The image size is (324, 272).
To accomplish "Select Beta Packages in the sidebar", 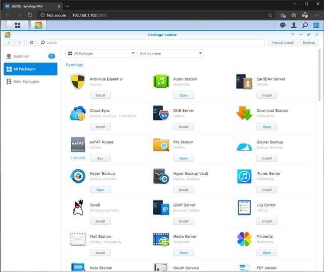I will [x=31, y=82].
